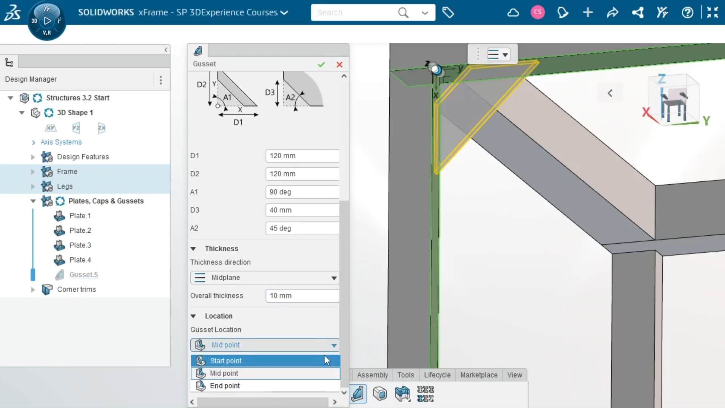
Task: Open the Gusset Location dropdown
Action: 333,345
